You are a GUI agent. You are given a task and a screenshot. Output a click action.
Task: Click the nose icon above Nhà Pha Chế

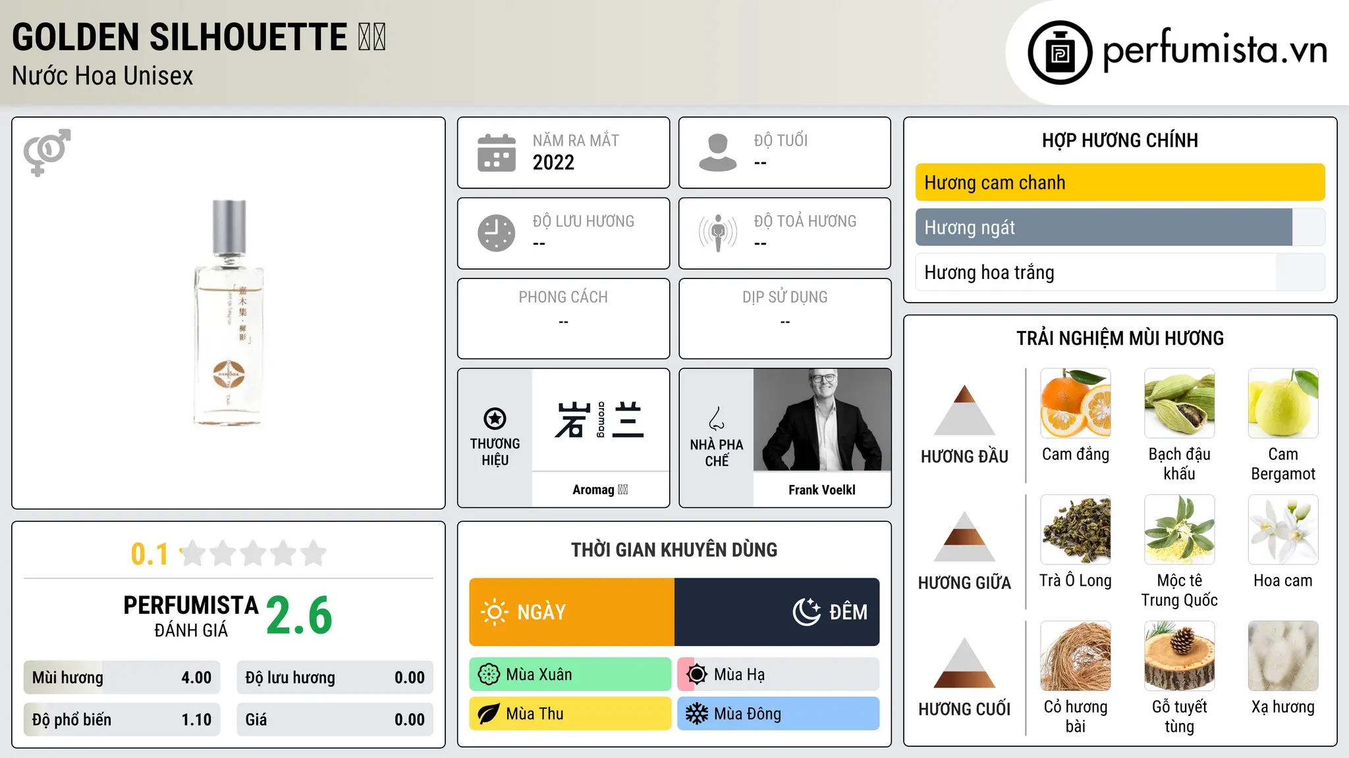click(717, 418)
